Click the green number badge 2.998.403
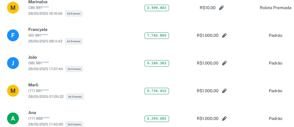294x127 pixels. 157,8
